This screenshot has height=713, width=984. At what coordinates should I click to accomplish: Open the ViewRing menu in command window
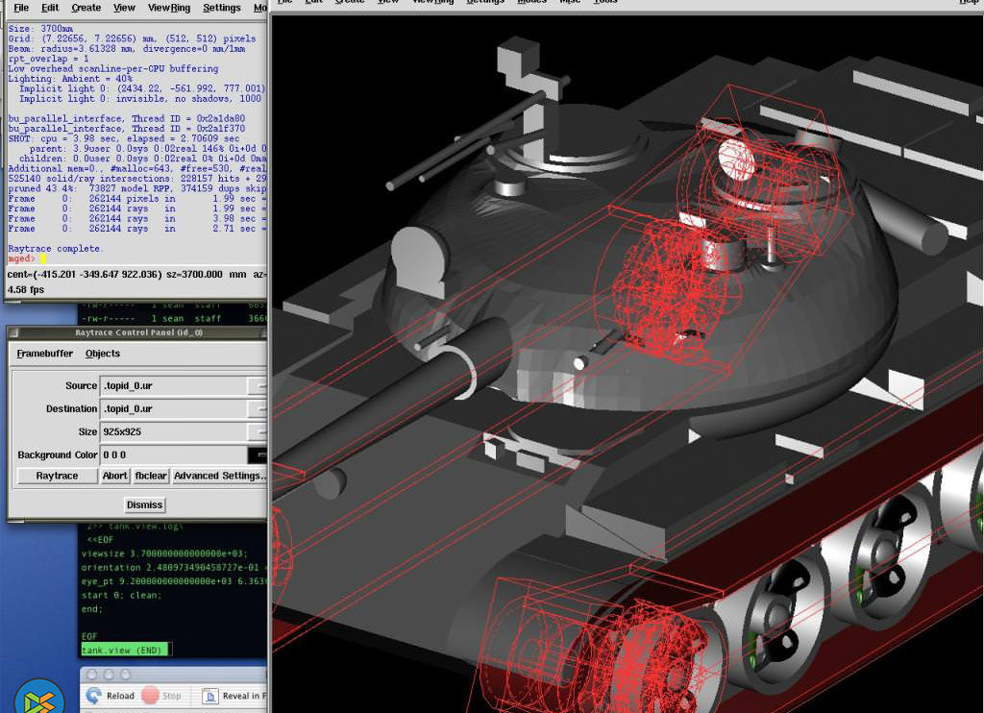tap(168, 8)
